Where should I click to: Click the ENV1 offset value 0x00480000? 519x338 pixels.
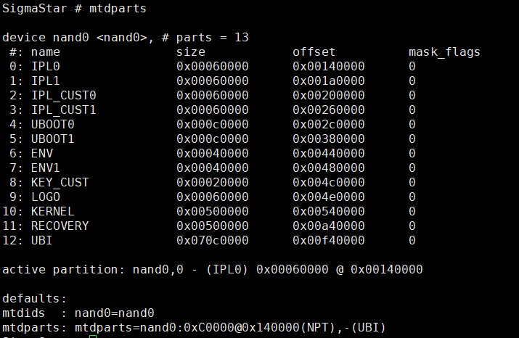(x=329, y=168)
